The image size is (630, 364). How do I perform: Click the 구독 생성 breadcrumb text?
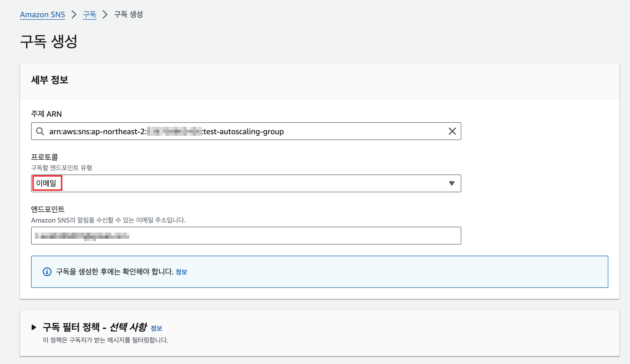click(x=128, y=14)
